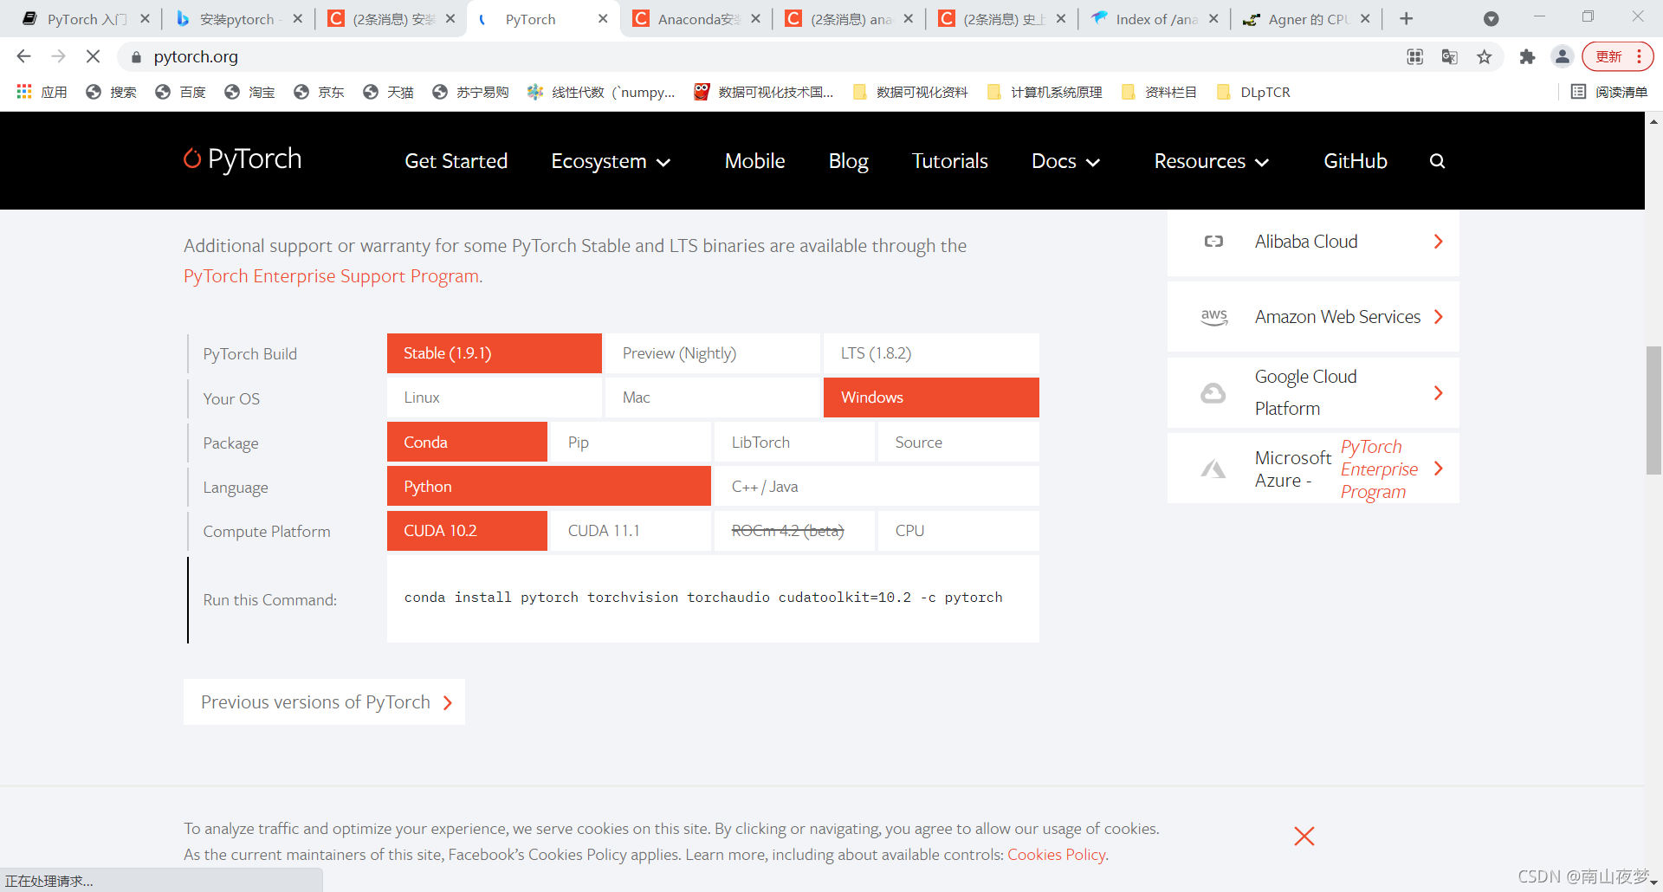This screenshot has height=892, width=1663.
Task: Open the 数据可视化技术 bookmark
Action: (764, 92)
